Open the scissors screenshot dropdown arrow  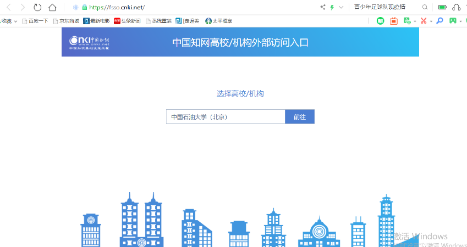[431, 21]
